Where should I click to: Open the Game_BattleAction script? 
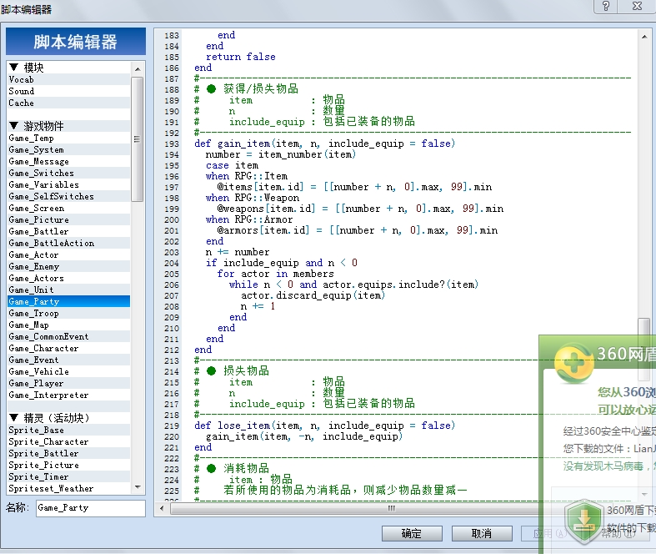point(68,244)
